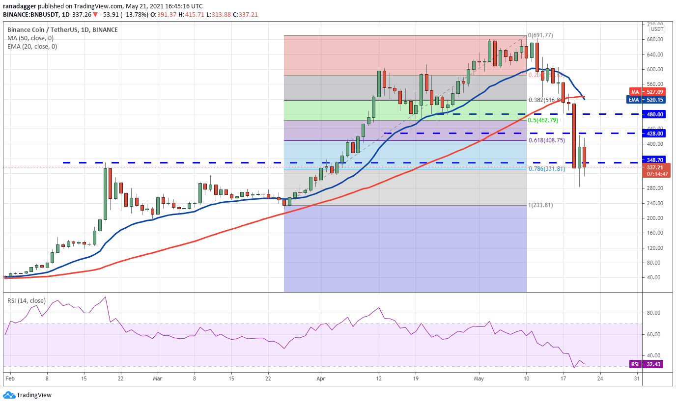Click the 0.5(462.79) Fibonacci level label
This screenshot has height=404, width=676.
point(543,120)
